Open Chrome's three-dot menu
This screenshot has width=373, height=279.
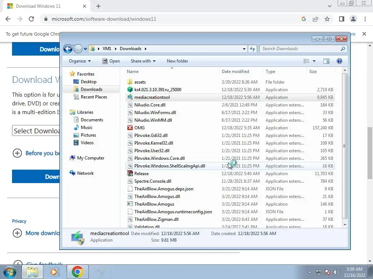(x=365, y=19)
